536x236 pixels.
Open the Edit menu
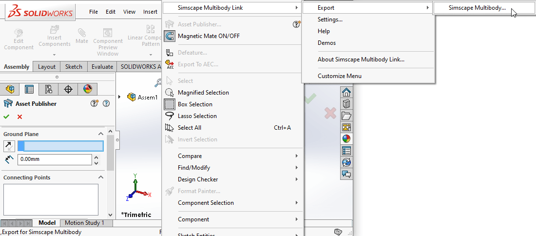(x=111, y=12)
